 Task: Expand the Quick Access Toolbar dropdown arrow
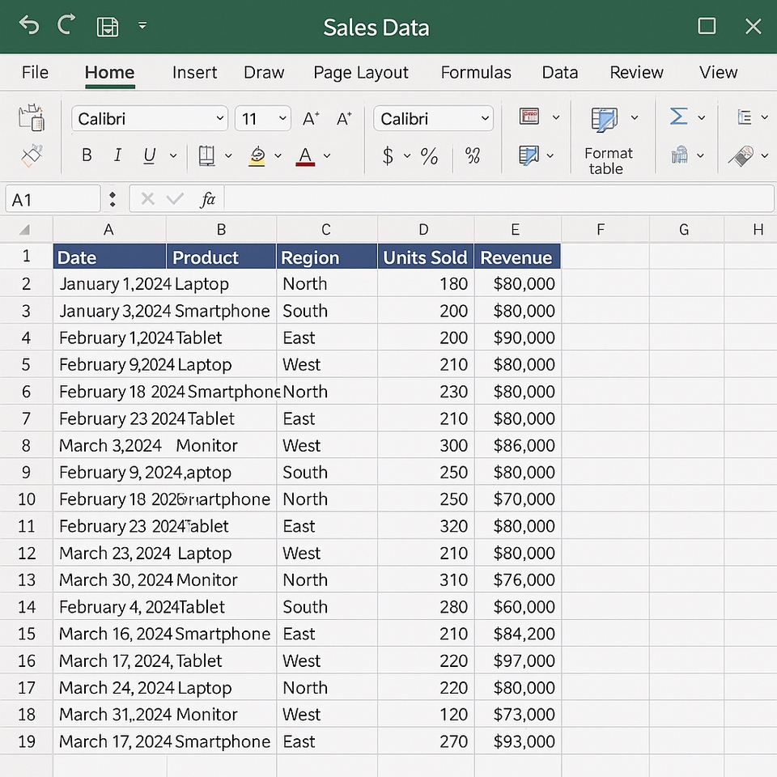(142, 26)
